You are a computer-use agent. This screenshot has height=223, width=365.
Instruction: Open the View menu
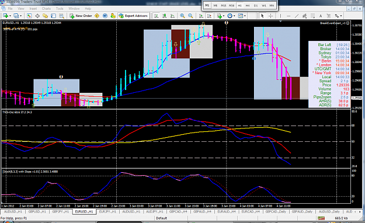(21, 9)
